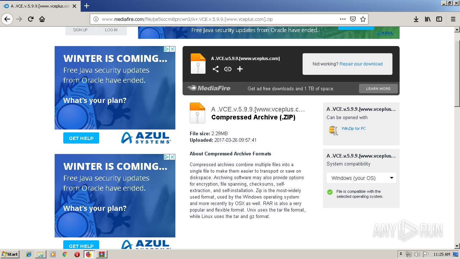This screenshot has height=259, width=460.
Task: Open the Firefox home page
Action: [x=42, y=19]
